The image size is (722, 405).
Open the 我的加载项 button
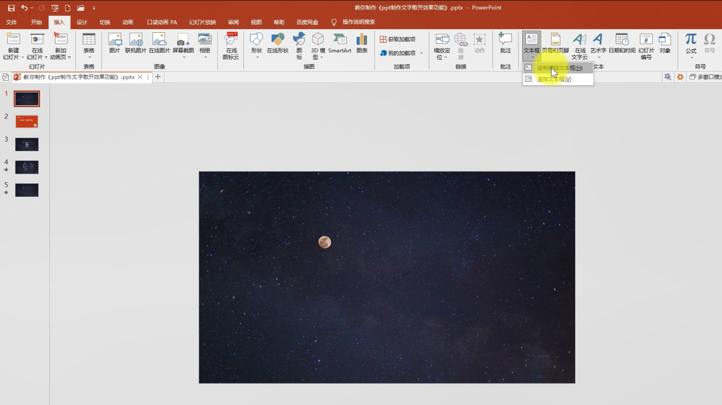click(398, 53)
